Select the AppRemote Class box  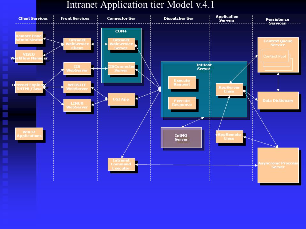point(229,137)
